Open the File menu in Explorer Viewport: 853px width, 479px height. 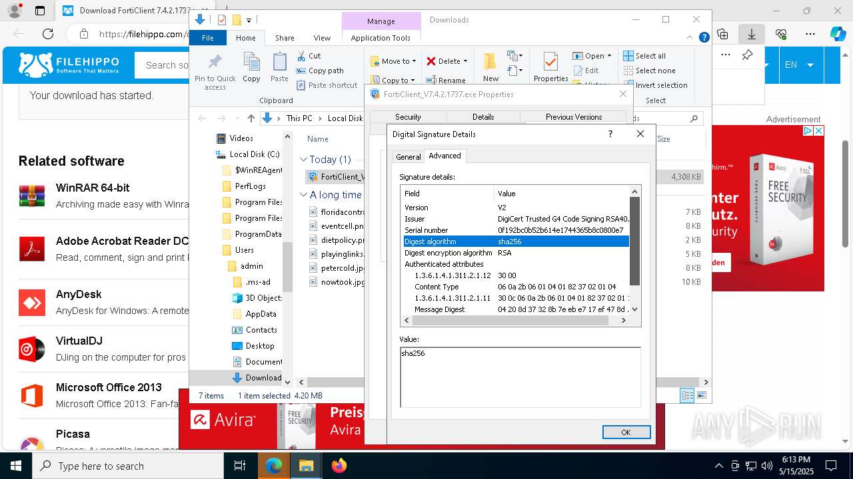click(x=208, y=38)
